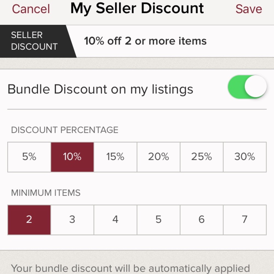Image resolution: width=274 pixels, height=274 pixels.
Task: Select 3 as minimum items
Action: tap(72, 220)
